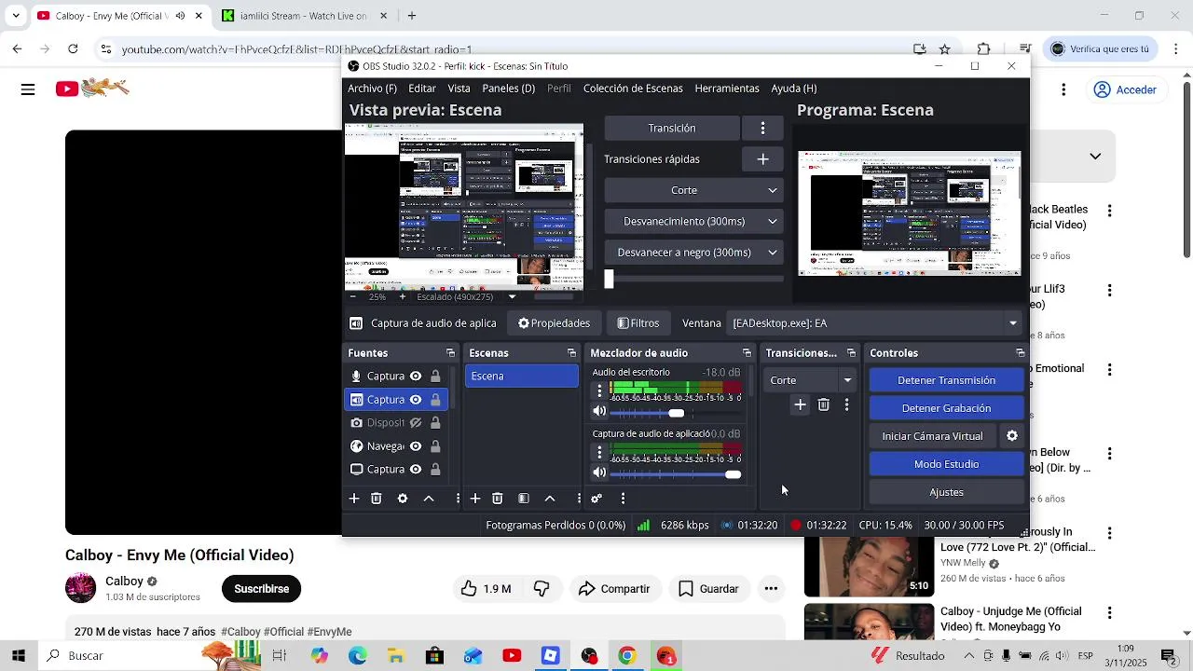Open Transición options three-dot menu
The width and height of the screenshot is (1193, 671).
762,128
